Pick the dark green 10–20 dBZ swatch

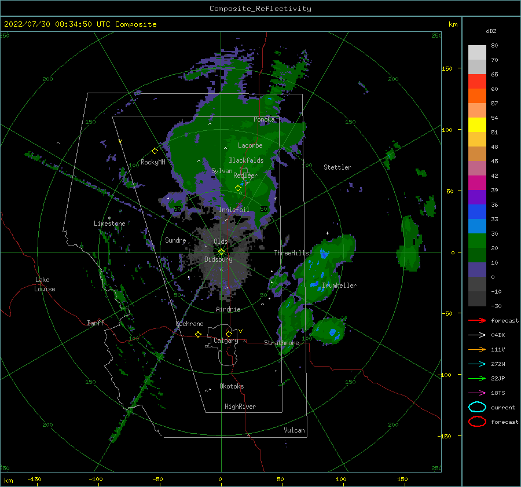tap(477, 255)
